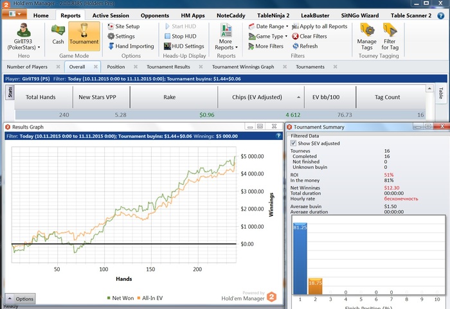Viewport: 450px width, 309px height.
Task: Open the Game Type filter dropdown
Action: (268, 36)
